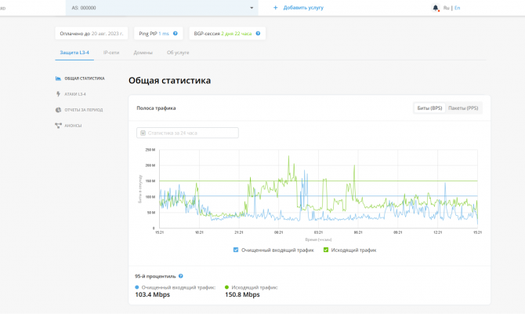525x314 pixels.
Task: Switch language to Ru
Action: tap(446, 8)
